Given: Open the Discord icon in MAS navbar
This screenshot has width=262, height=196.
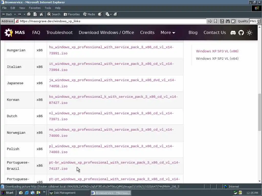Looking at the screenshot, I should [x=233, y=33].
